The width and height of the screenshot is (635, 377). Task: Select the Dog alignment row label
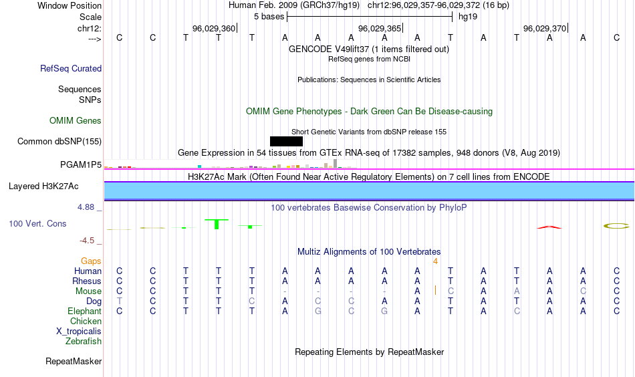pyautogui.click(x=94, y=301)
